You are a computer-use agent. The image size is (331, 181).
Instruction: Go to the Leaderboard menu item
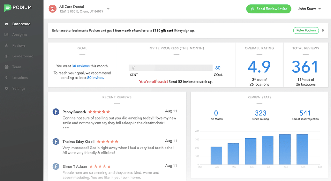(23, 56)
